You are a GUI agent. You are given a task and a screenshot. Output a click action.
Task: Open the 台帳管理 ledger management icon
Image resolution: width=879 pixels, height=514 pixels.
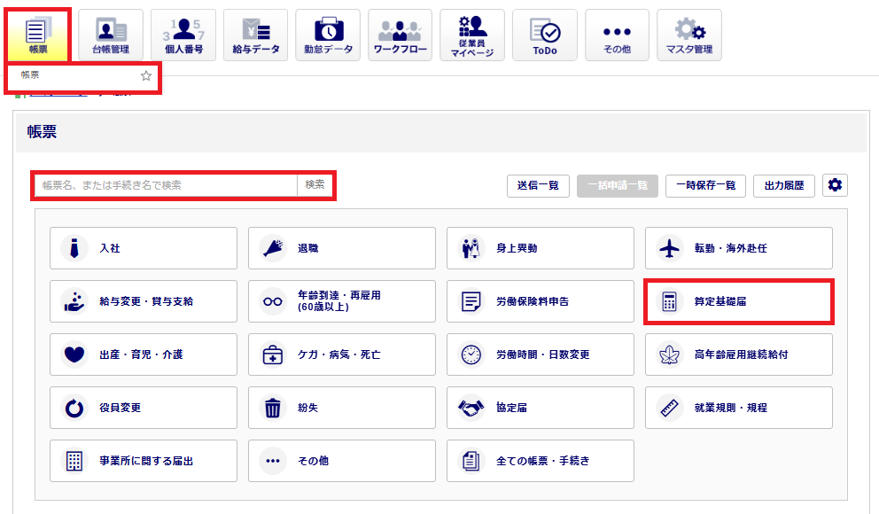tap(112, 35)
